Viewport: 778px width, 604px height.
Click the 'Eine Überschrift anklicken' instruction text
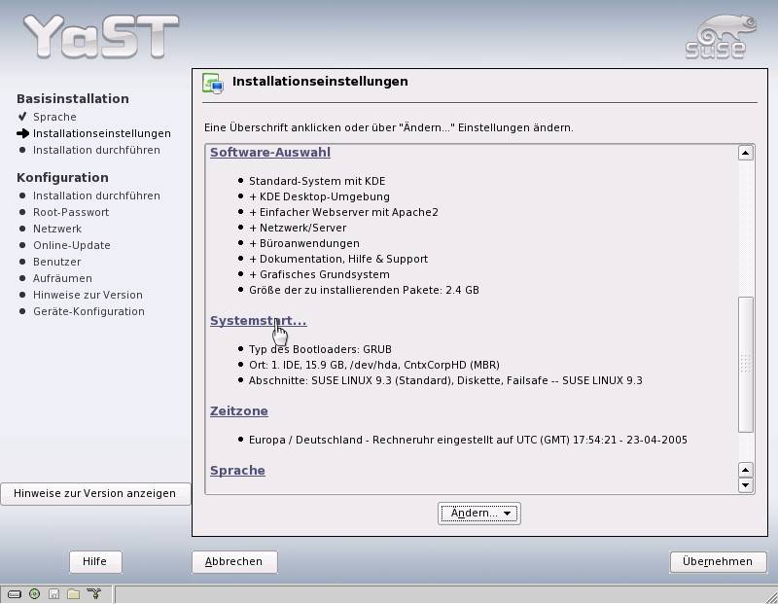tap(388, 127)
